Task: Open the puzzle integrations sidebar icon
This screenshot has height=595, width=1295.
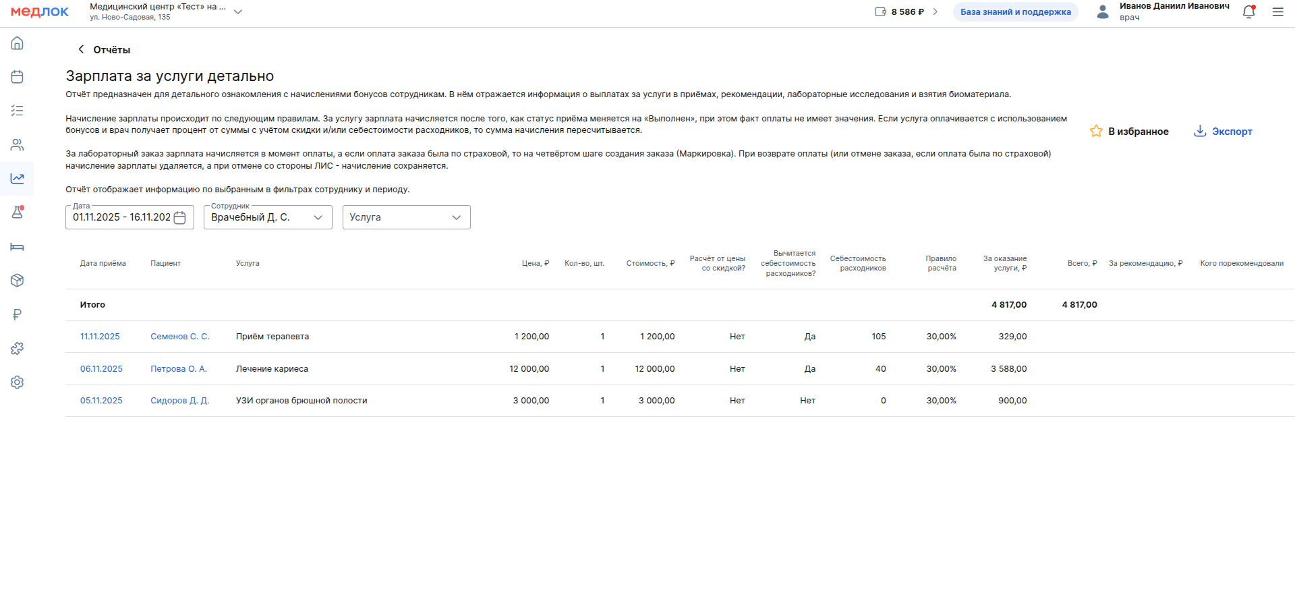Action: click(x=18, y=348)
